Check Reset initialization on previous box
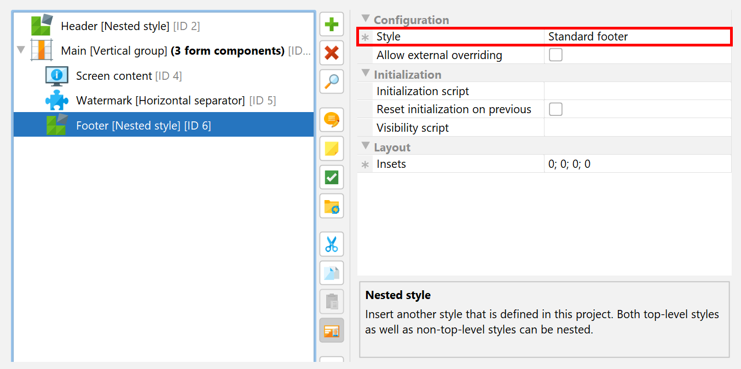The image size is (741, 369). [x=555, y=109]
